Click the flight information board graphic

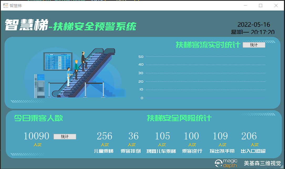[x=58, y=62]
